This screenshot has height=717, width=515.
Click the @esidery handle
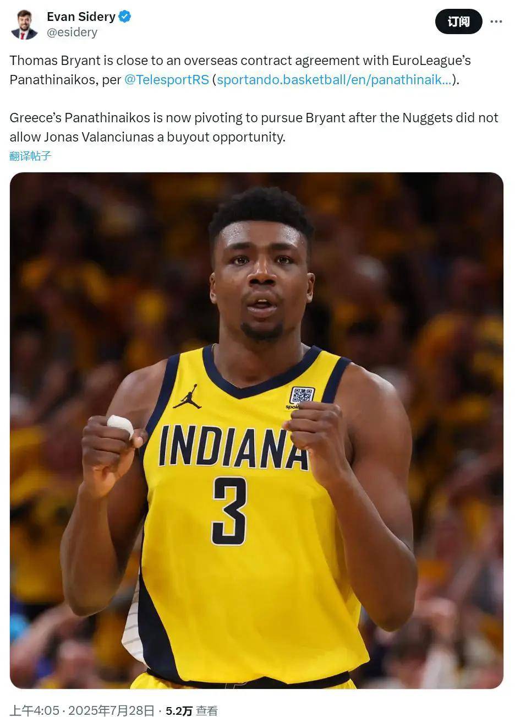pyautogui.click(x=72, y=32)
